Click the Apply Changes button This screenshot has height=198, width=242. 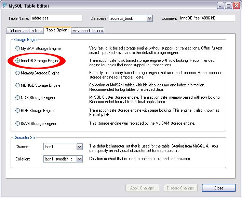click(x=142, y=188)
